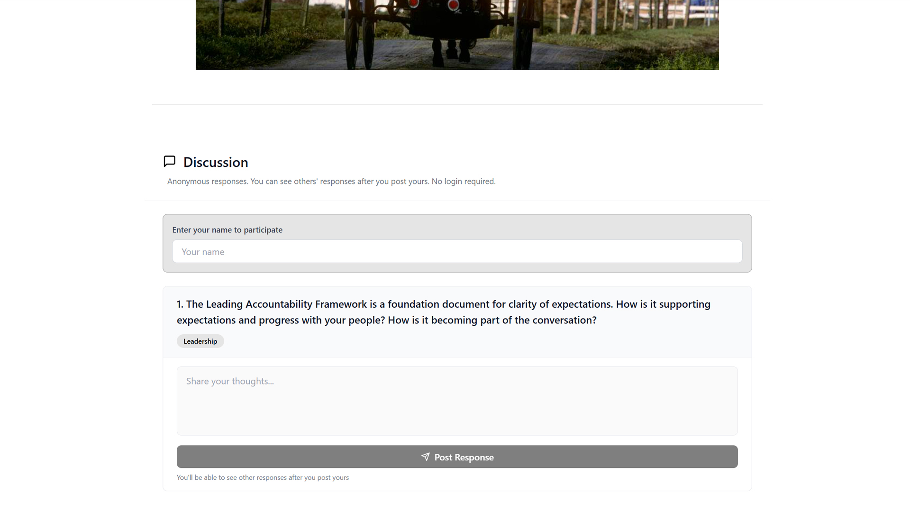910x512 pixels.
Task: Click the Discussion heading text
Action: pos(216,162)
